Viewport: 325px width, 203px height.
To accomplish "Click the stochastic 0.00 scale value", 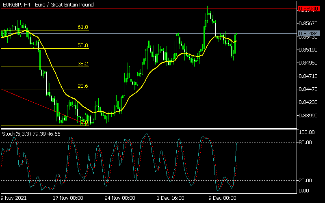I will click(x=304, y=190).
